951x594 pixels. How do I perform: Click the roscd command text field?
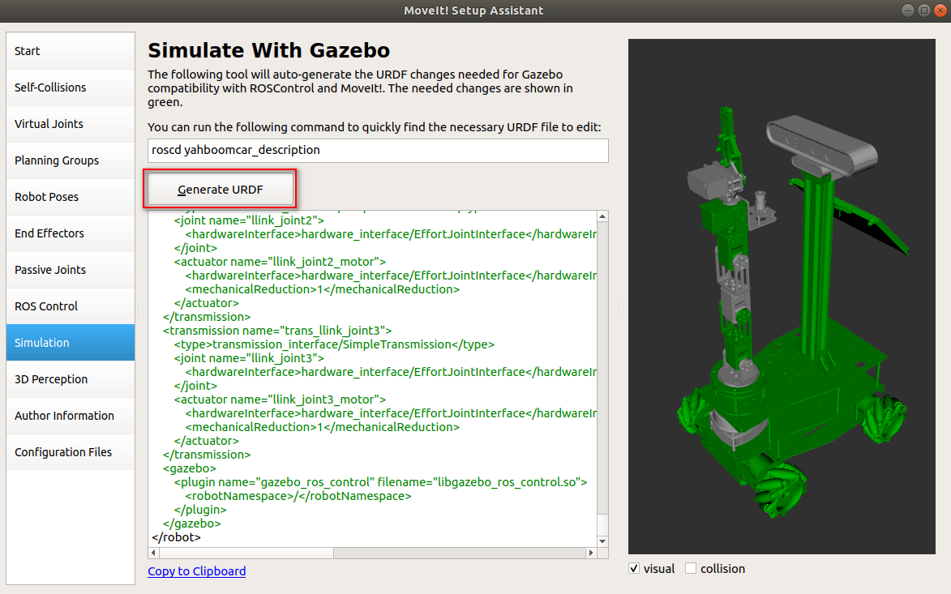pyautogui.click(x=378, y=150)
